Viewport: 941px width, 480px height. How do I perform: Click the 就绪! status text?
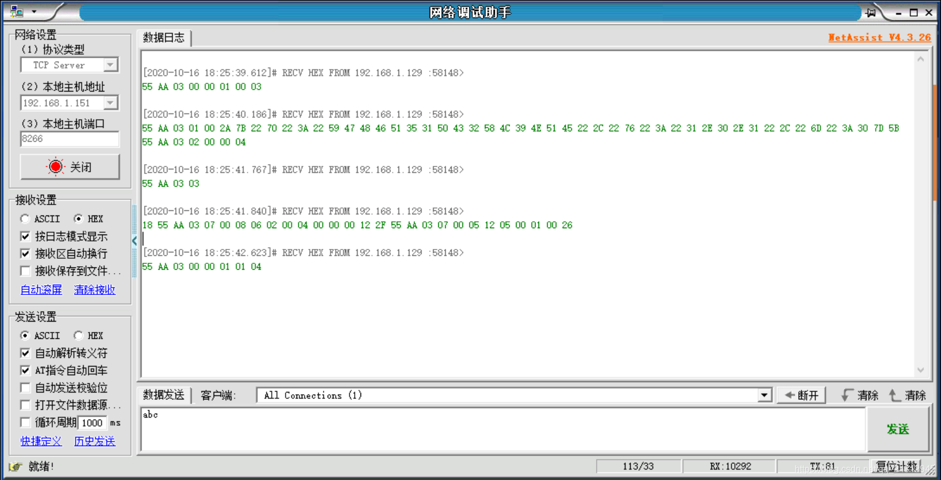click(x=41, y=466)
